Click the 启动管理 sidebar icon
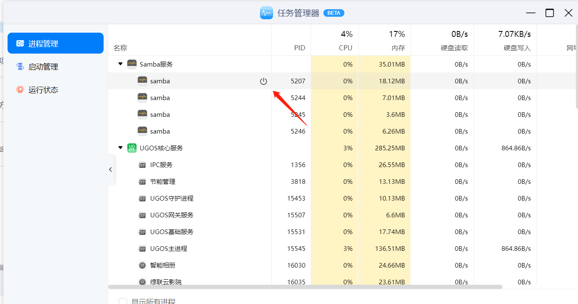 [20, 67]
